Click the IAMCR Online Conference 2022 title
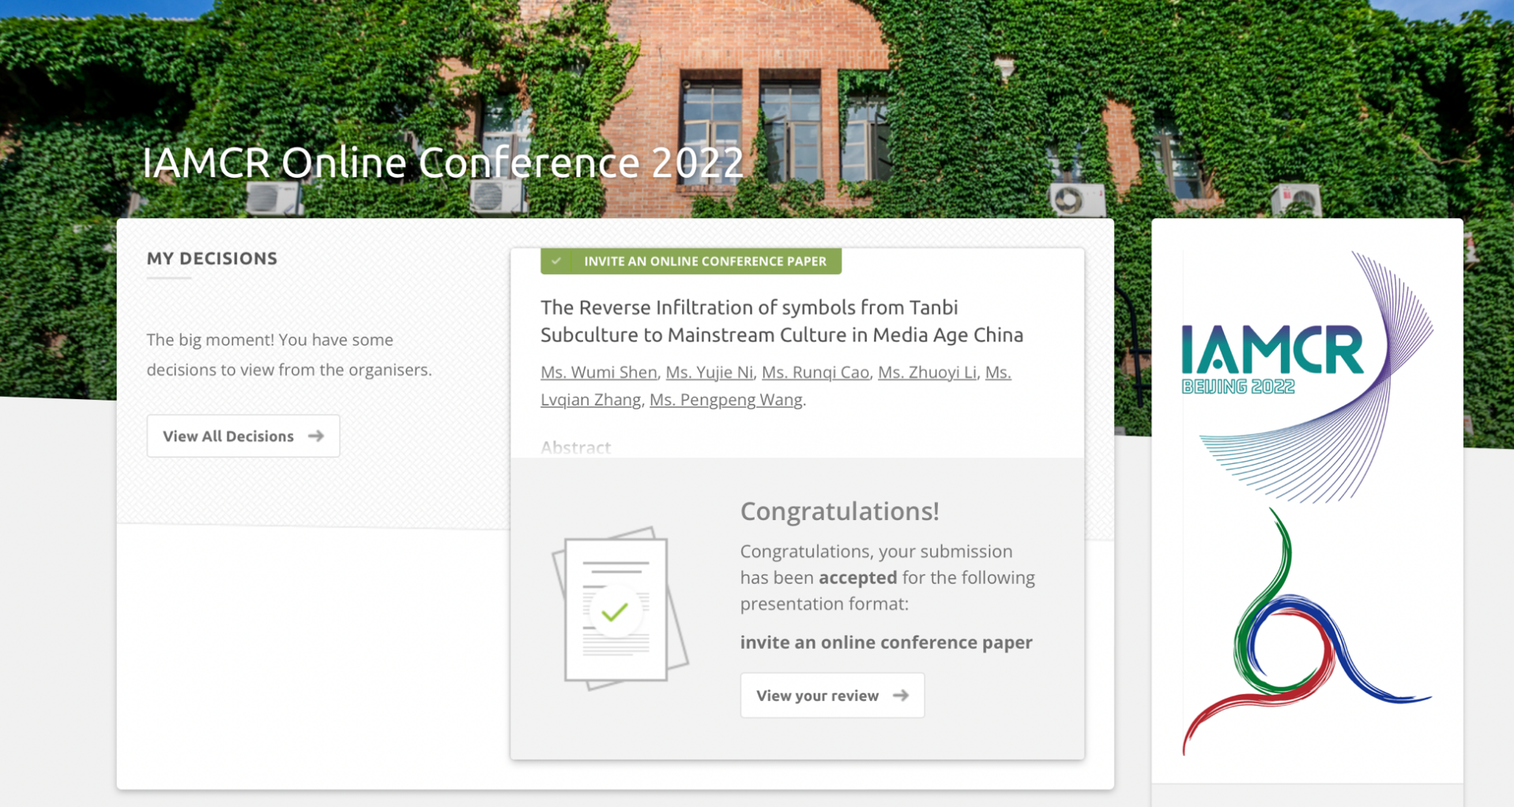This screenshot has height=807, width=1514. (443, 162)
